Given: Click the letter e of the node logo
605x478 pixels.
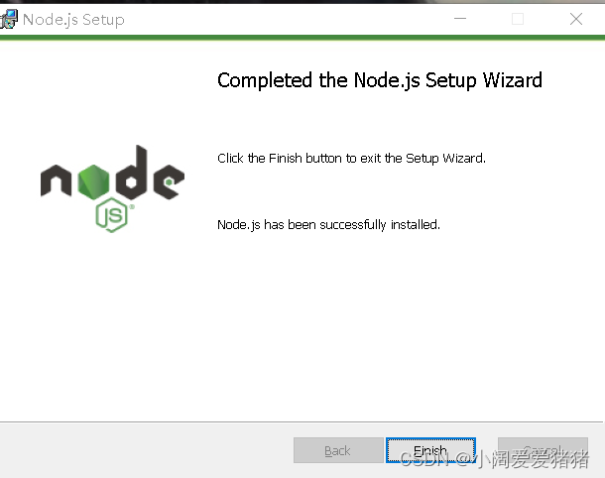Looking at the screenshot, I should click(x=169, y=181).
